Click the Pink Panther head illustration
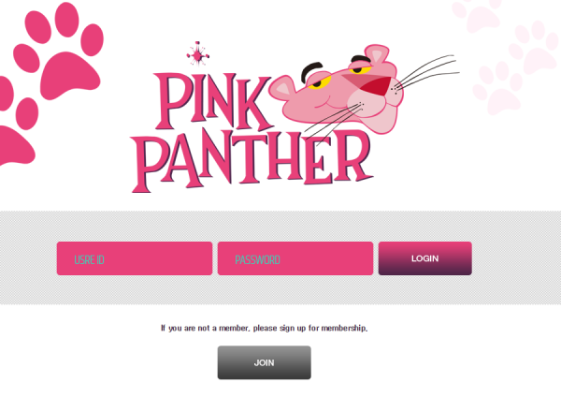 coord(337,90)
